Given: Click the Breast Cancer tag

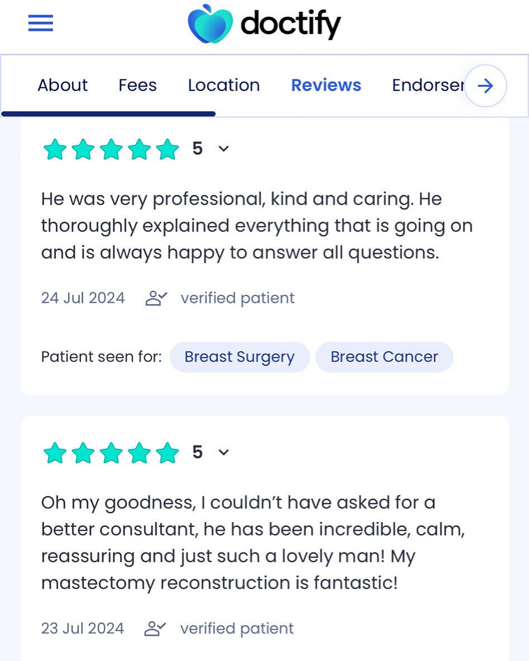Looking at the screenshot, I should (x=384, y=357).
